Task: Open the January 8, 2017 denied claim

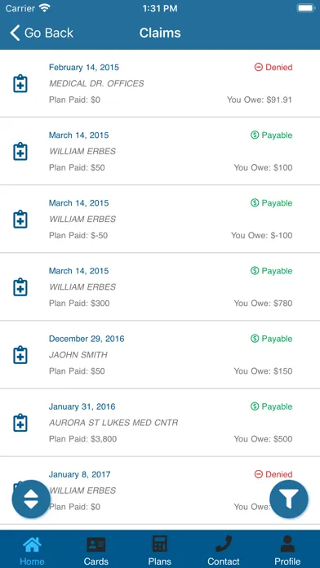Action: coord(160,490)
